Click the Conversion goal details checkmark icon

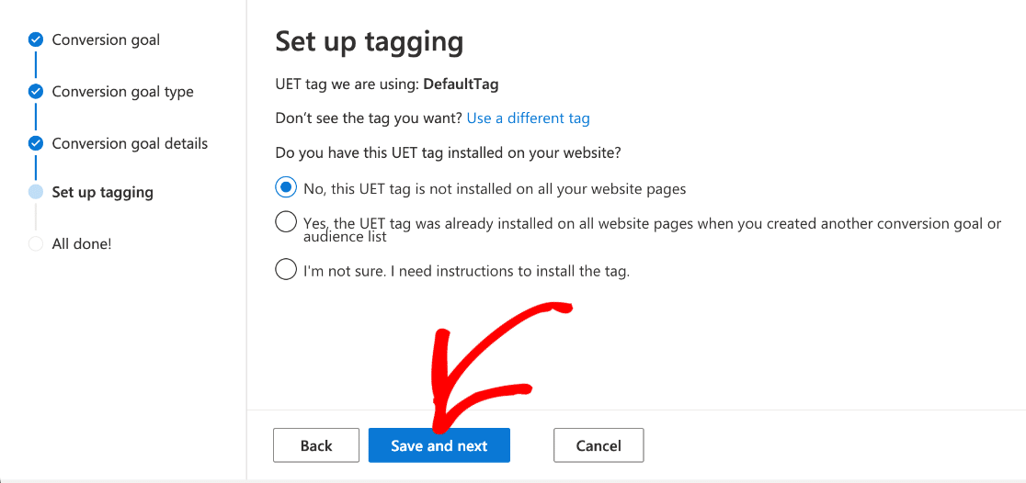[36, 143]
